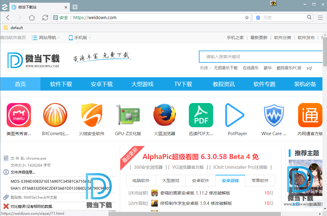The width and height of the screenshot is (327, 216).
Task: Click hot search 在线音乐
Action: (251, 68)
